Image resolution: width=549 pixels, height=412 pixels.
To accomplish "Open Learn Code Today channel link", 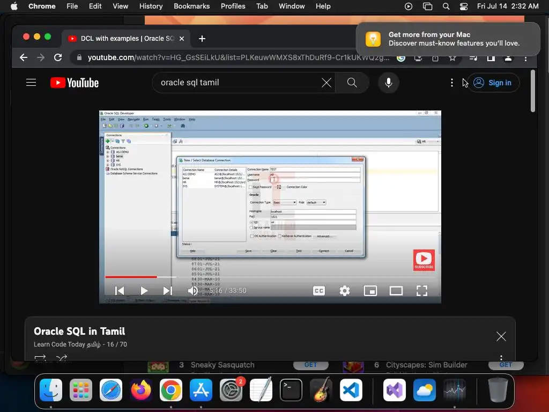I will pos(67,344).
